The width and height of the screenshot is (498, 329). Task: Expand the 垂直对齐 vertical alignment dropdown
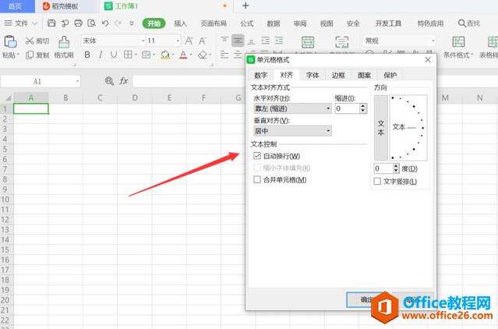(291, 131)
